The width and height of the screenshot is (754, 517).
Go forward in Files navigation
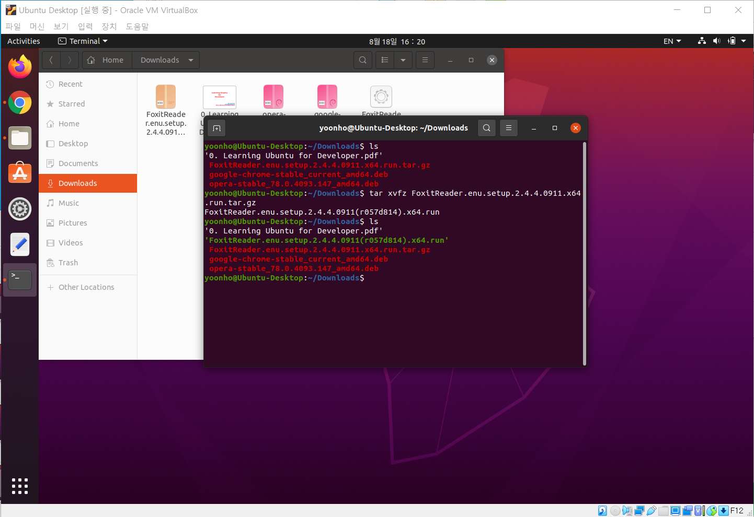[70, 60]
